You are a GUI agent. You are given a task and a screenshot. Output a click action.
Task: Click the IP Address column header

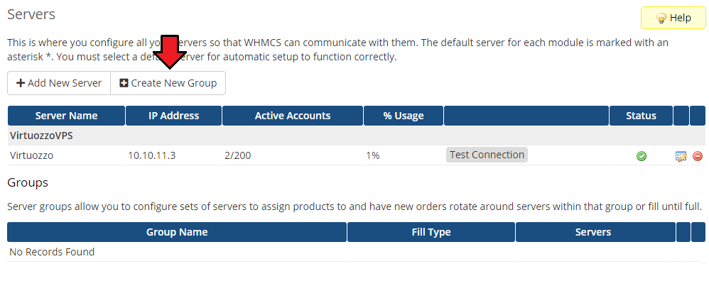click(173, 116)
